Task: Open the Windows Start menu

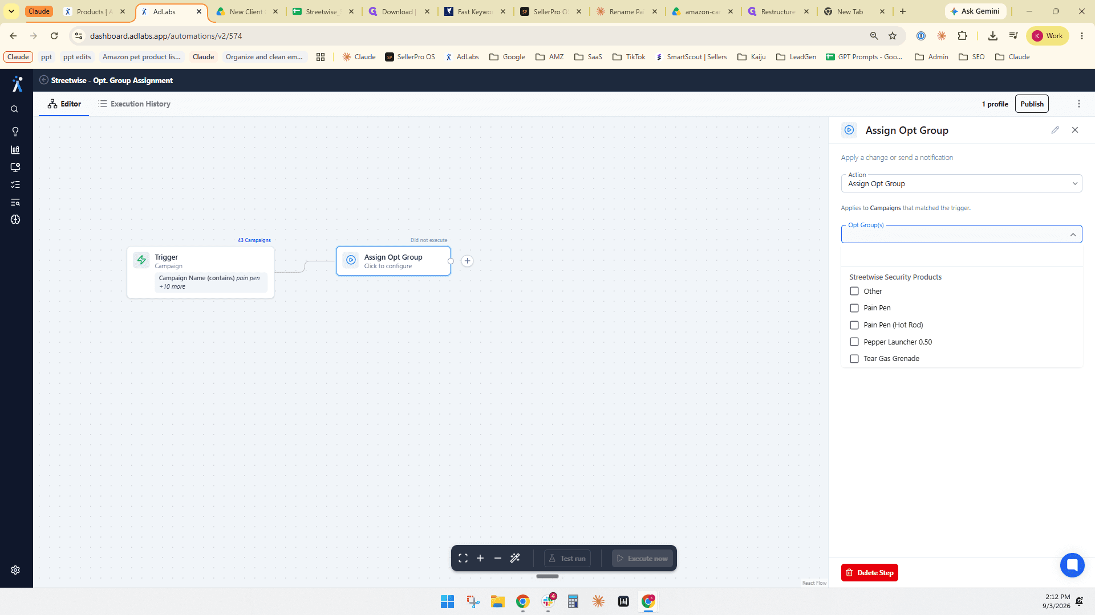Action: click(x=447, y=601)
